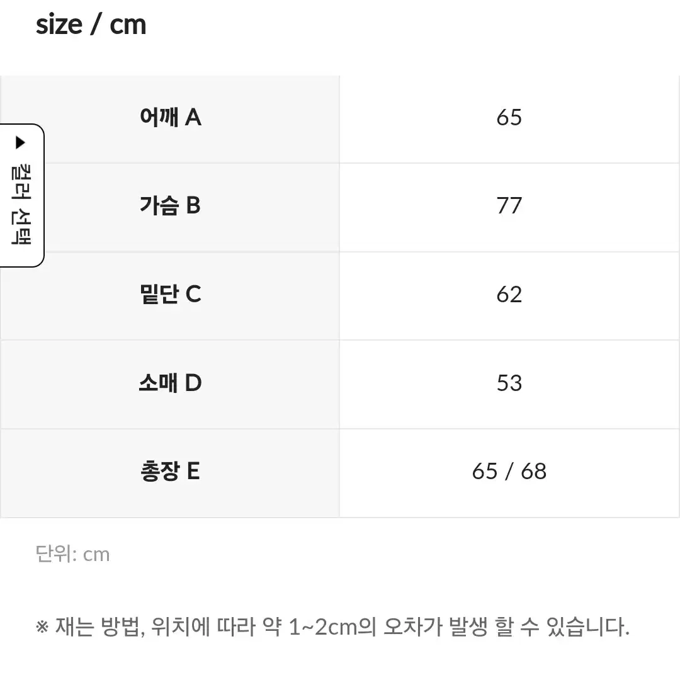Image resolution: width=680 pixels, height=680 pixels.
Task: Select the 밑단 C row label
Action: click(x=171, y=294)
